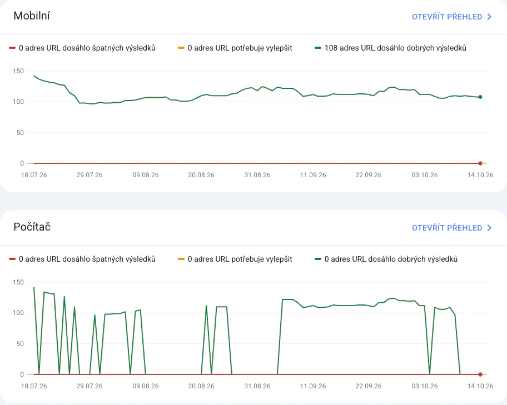Click the Mobilní section heading
The height and width of the screenshot is (405, 507).
(32, 16)
